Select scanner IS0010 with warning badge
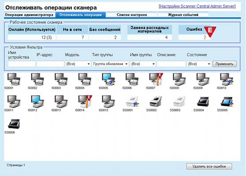This screenshot has width=246, height=176. point(227,79)
